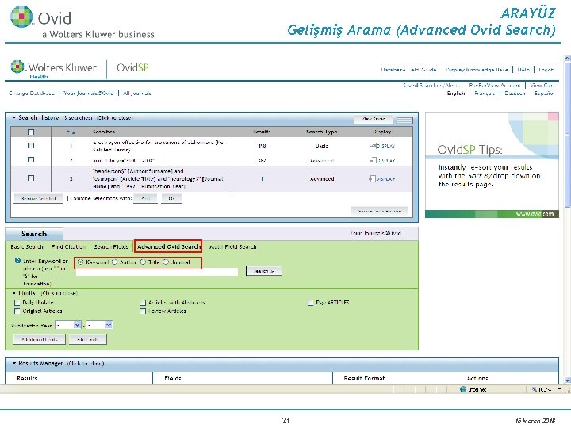This screenshot has width=571, height=428.
Task: Switch to the Multi-Field Search tab
Action: [x=232, y=246]
